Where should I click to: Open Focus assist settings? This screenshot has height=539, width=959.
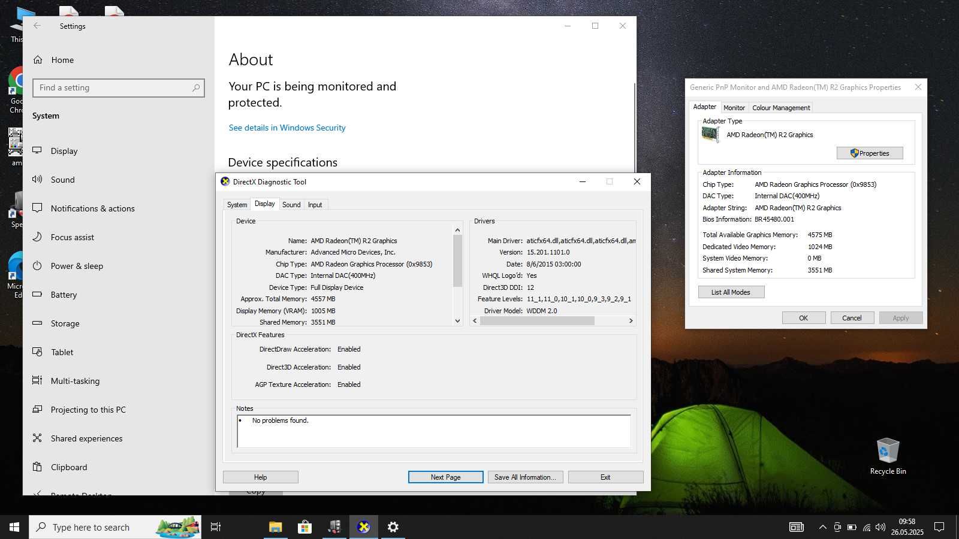click(73, 237)
